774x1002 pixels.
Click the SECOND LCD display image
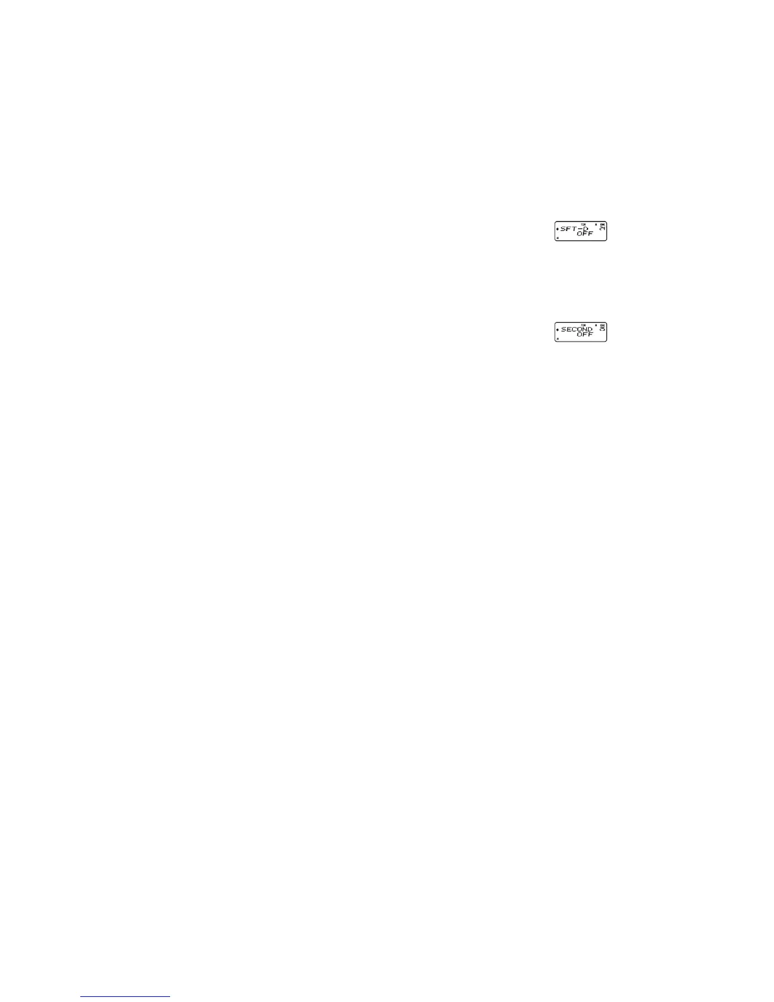580,331
